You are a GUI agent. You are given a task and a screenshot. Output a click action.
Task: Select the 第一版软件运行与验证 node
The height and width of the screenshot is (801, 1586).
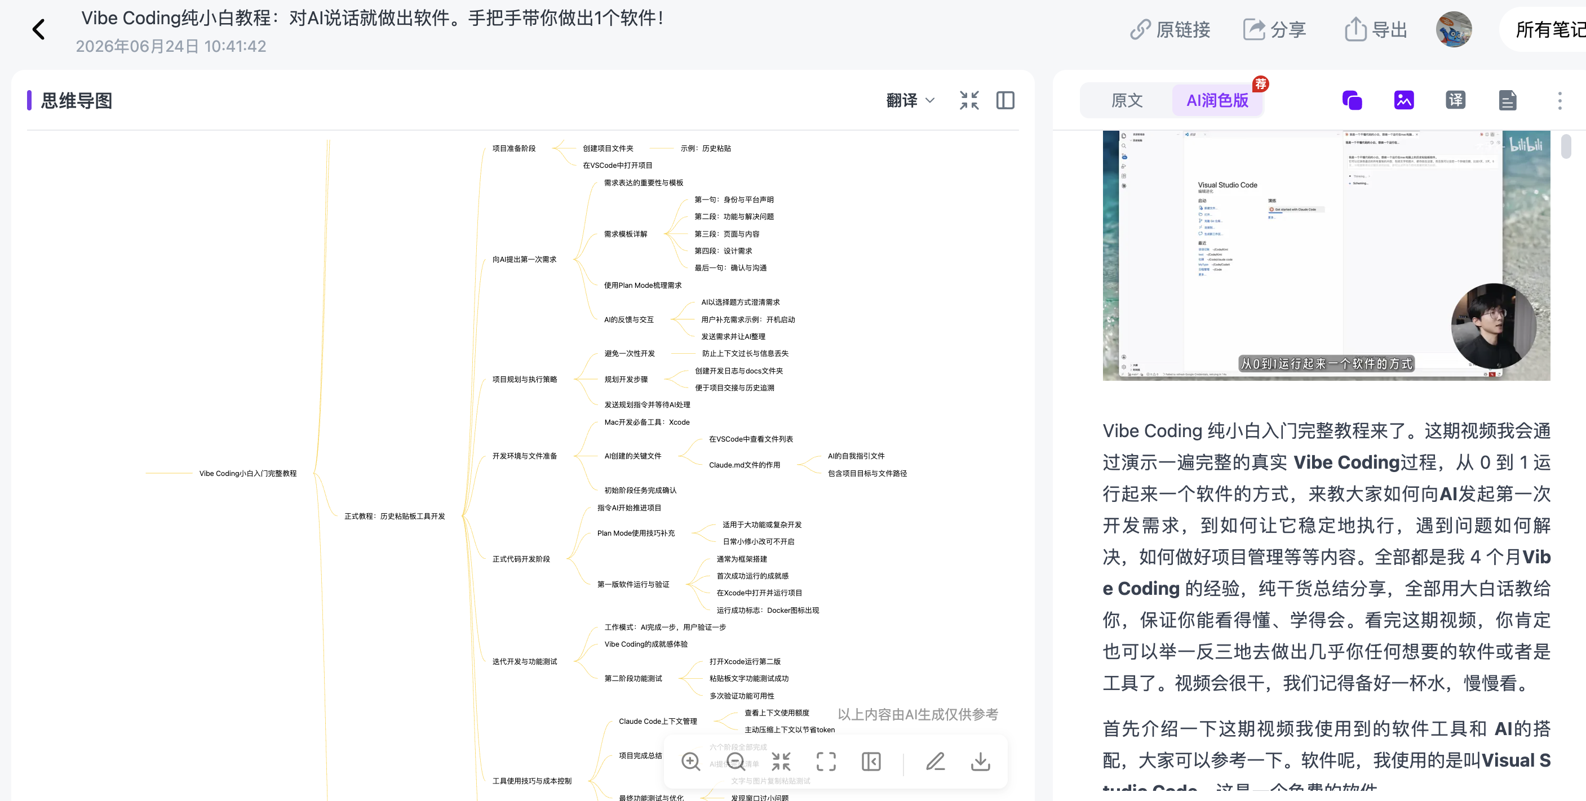click(x=633, y=584)
